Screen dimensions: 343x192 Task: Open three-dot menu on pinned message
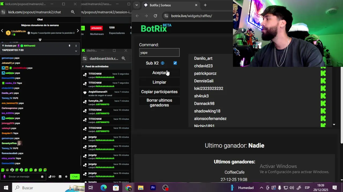click(x=76, y=46)
